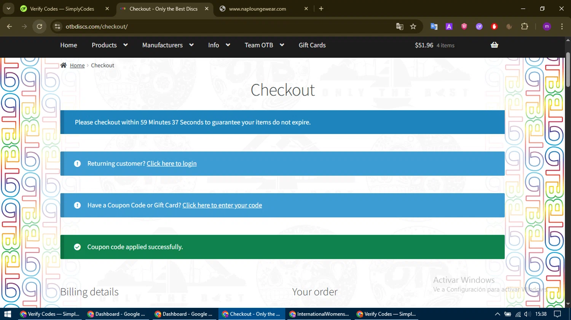The width and height of the screenshot is (571, 320).
Task: Open site information icon in address bar
Action: 57,27
